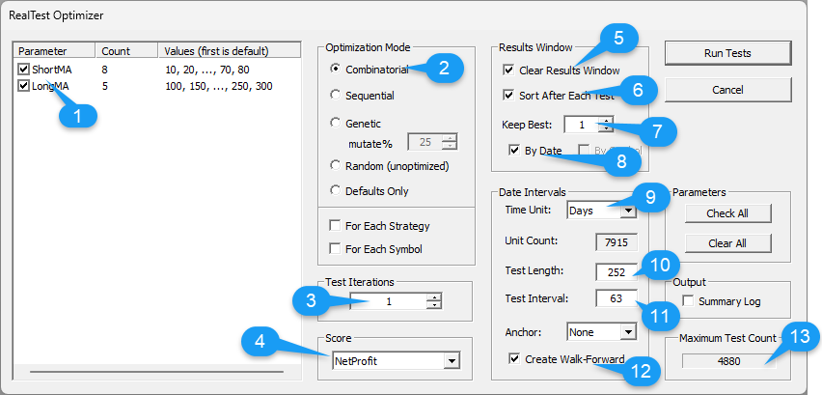The width and height of the screenshot is (822, 395).
Task: Toggle Summary Log output checkbox
Action: coord(688,301)
